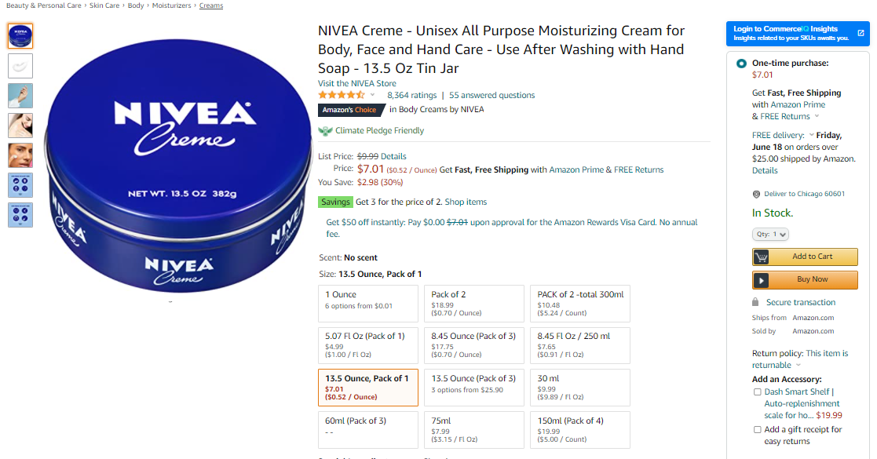The height and width of the screenshot is (459, 877).
Task: Click the padlock icon next to Secure transaction
Action: click(755, 302)
